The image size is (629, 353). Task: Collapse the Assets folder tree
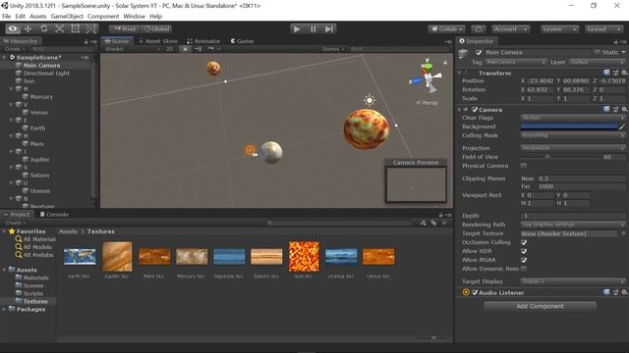(x=4, y=270)
